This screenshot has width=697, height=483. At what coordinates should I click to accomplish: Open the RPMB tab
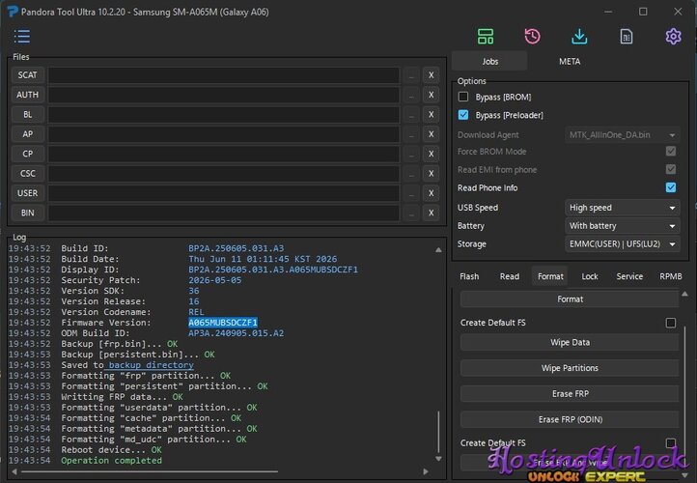(670, 276)
